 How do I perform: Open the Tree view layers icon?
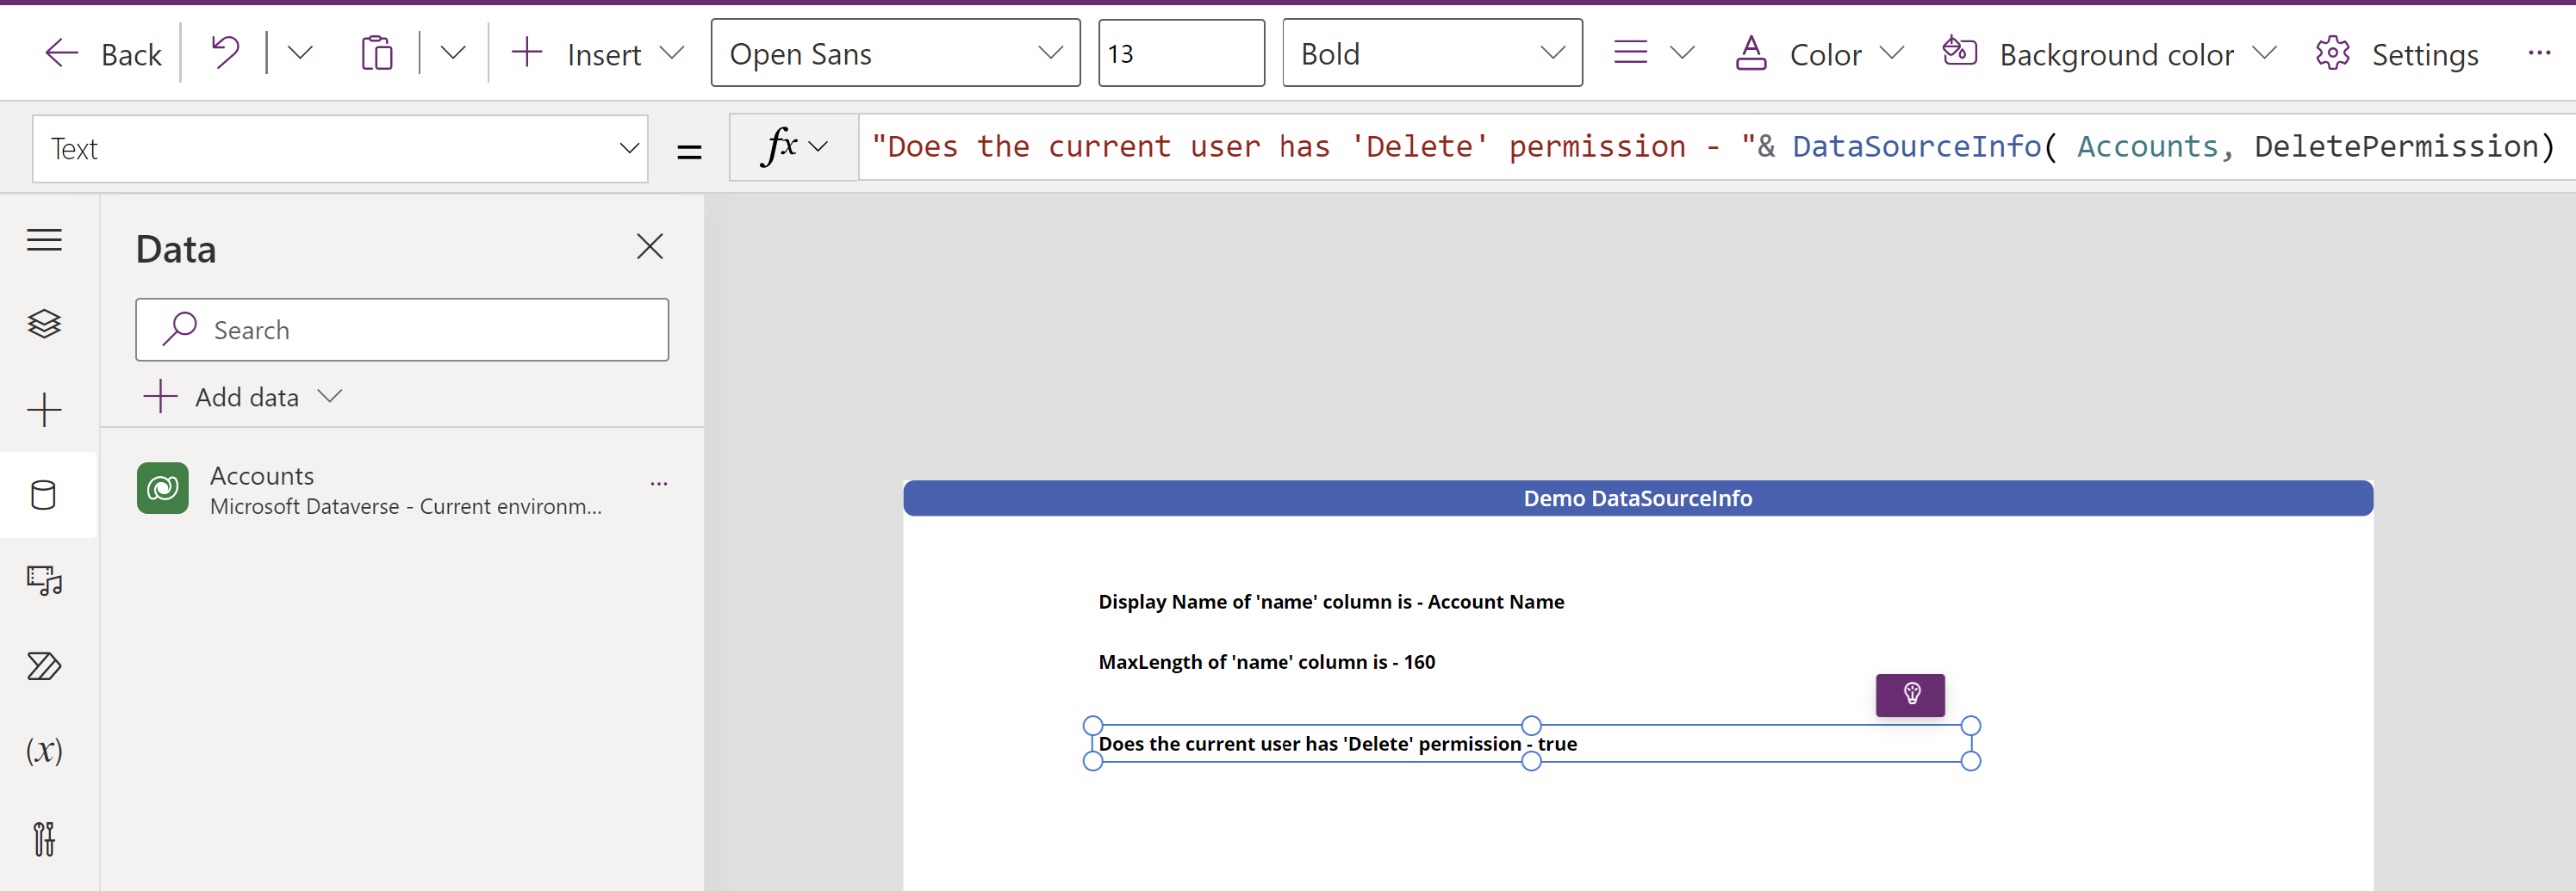coord(44,324)
